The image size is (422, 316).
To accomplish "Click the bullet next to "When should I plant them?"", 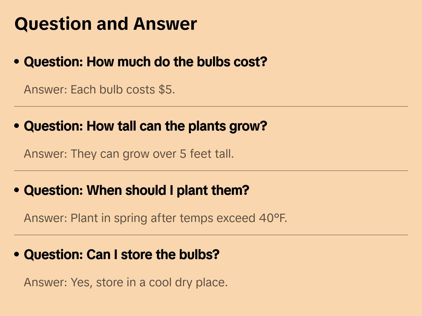I will point(17,190).
